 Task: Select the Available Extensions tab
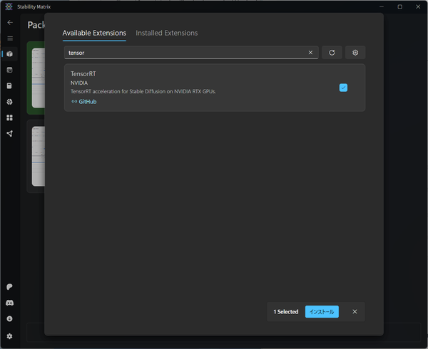94,33
